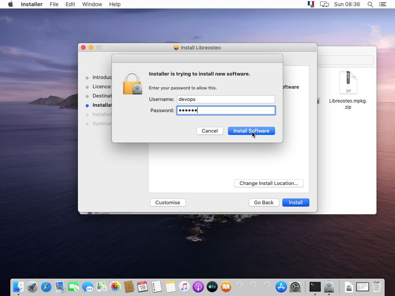
Task: Start FaceTime from the Dock
Action: 74,287
